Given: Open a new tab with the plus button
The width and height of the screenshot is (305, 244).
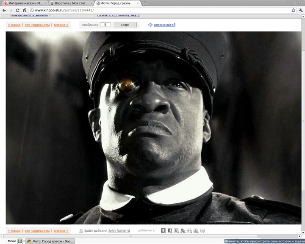Looking at the screenshot, I should [x=145, y=3].
